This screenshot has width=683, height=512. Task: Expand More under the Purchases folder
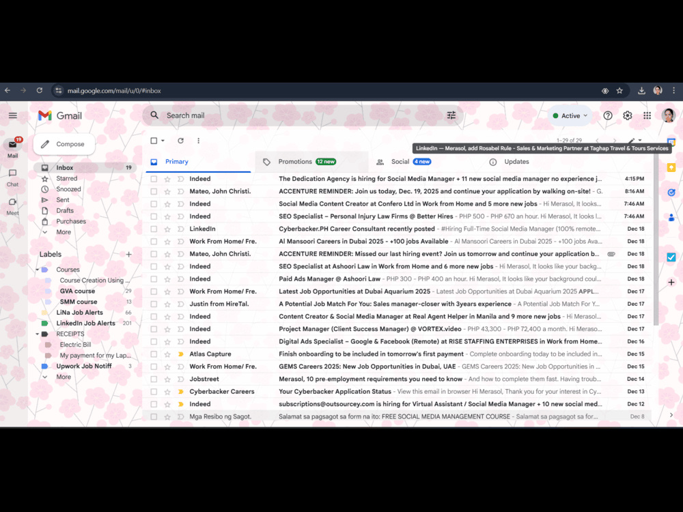click(x=63, y=232)
